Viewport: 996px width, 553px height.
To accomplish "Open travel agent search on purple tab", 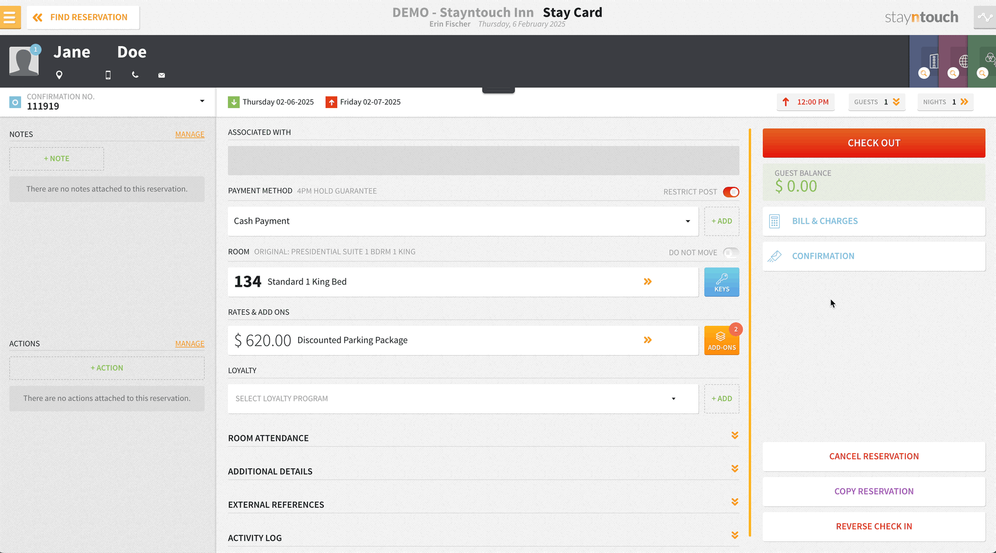I will 953,73.
